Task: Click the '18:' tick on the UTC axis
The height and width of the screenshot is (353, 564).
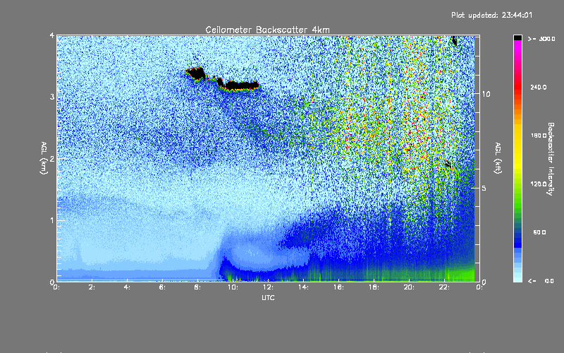Action: [374, 287]
